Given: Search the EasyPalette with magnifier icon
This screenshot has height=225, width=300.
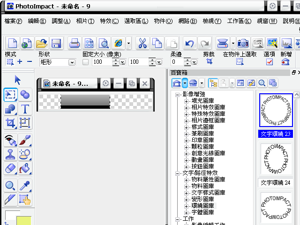Looking at the screenshot, I should tap(262, 83).
